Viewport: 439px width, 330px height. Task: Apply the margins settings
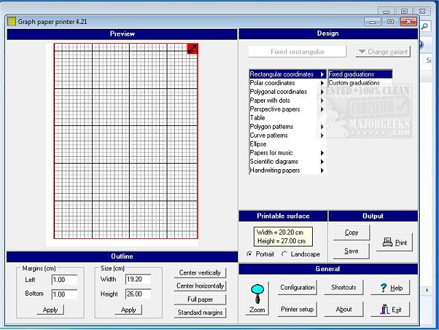pyautogui.click(x=50, y=309)
